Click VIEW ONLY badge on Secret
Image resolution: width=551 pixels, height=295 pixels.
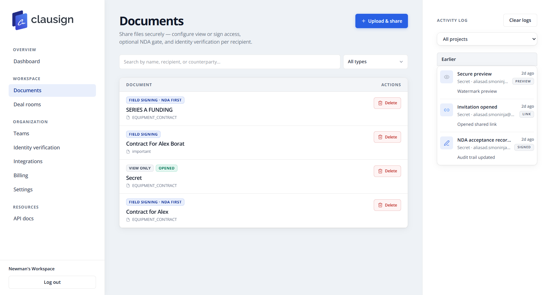click(x=140, y=168)
